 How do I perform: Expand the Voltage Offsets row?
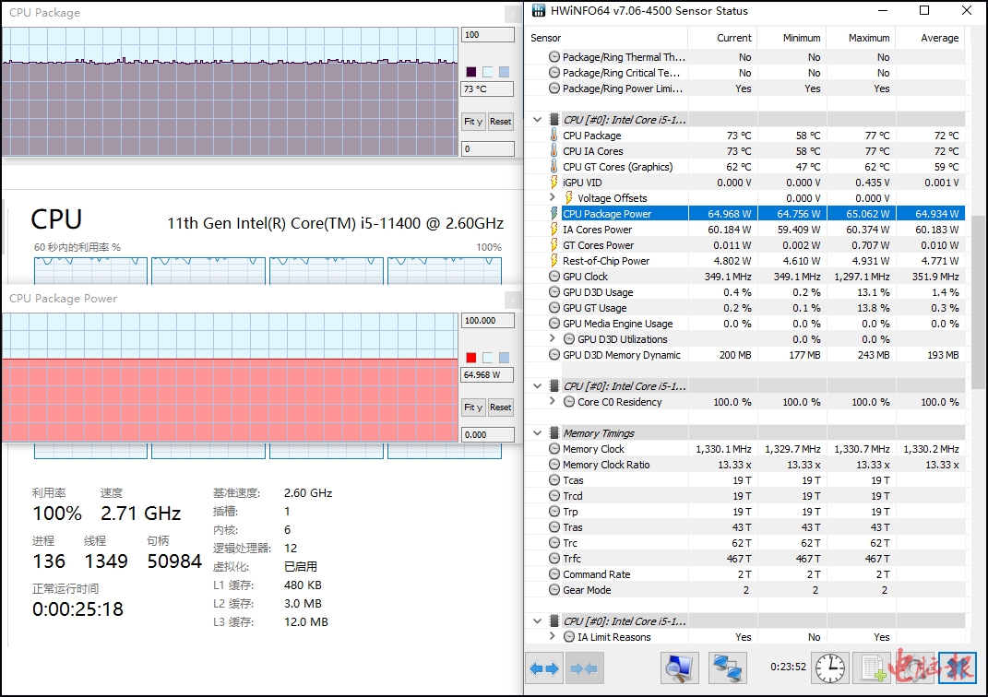point(553,198)
